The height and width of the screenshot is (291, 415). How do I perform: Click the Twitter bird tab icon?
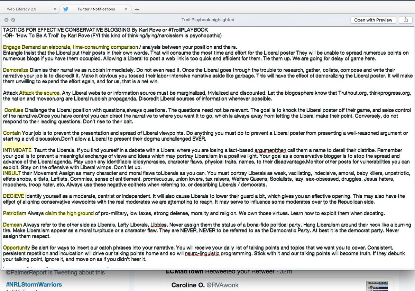tap(66, 9)
